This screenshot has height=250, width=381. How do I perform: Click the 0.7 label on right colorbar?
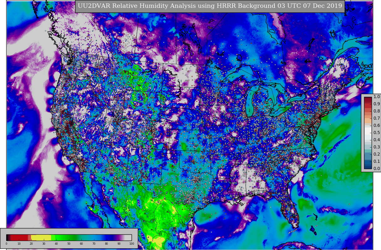(377, 118)
